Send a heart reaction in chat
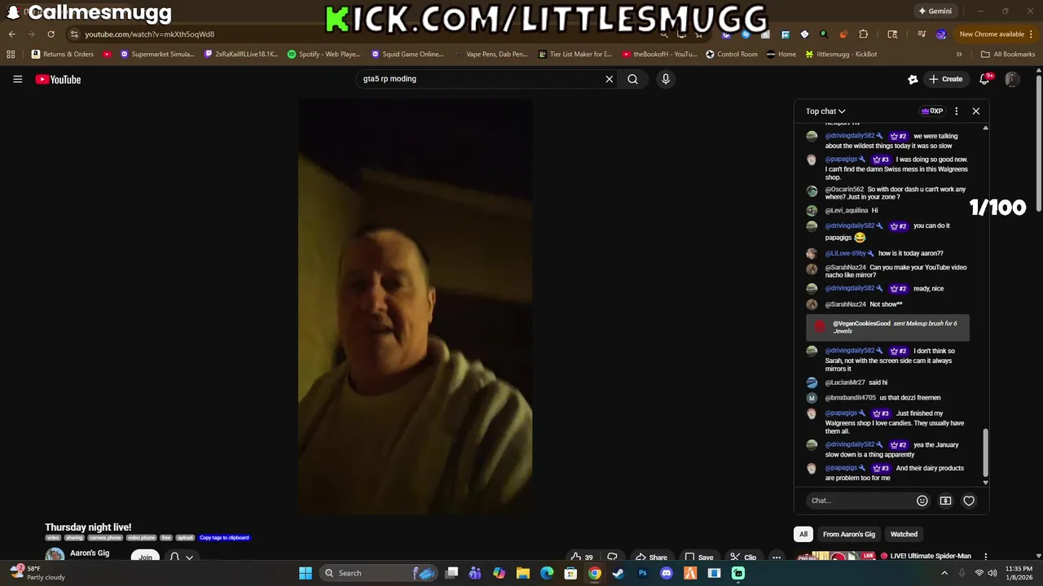Image resolution: width=1043 pixels, height=586 pixels. tap(969, 501)
